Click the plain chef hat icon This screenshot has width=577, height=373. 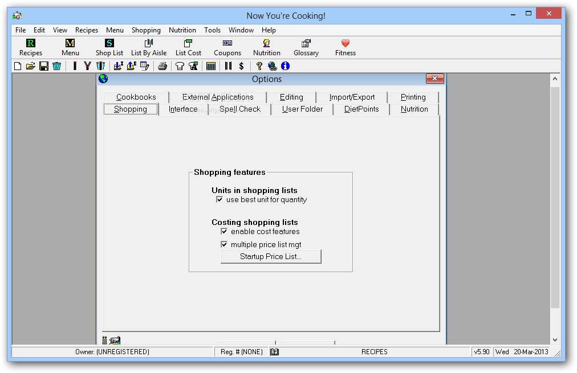pyautogui.click(x=180, y=66)
